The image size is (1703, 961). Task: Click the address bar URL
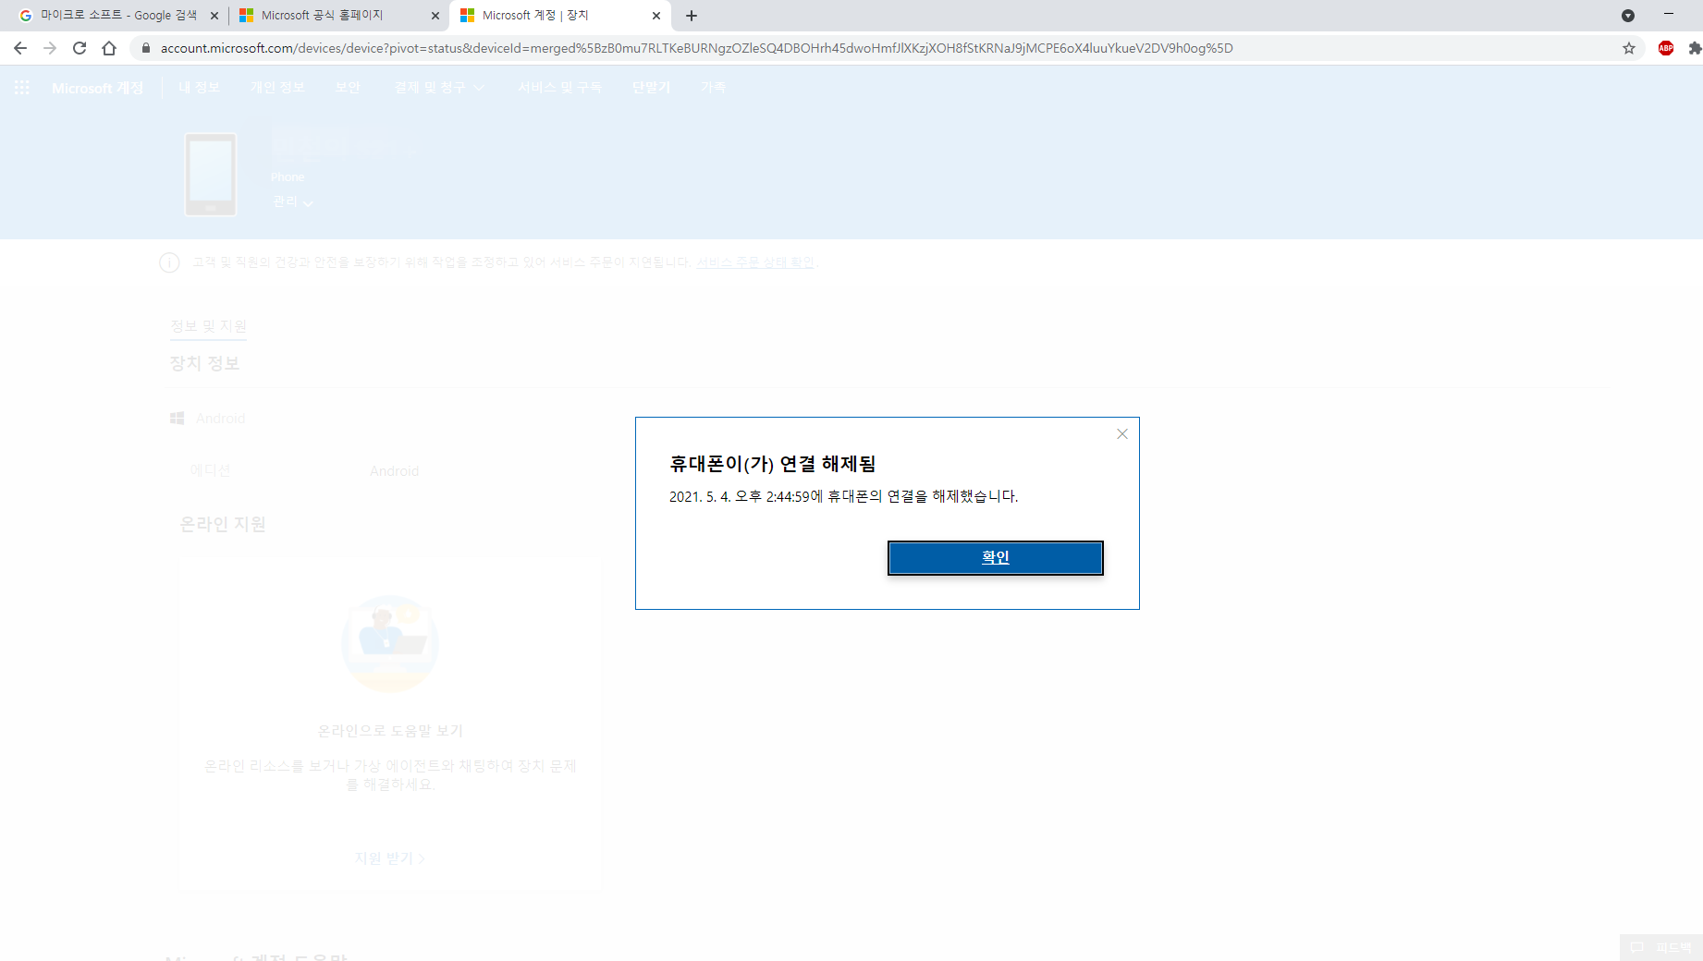tap(696, 48)
